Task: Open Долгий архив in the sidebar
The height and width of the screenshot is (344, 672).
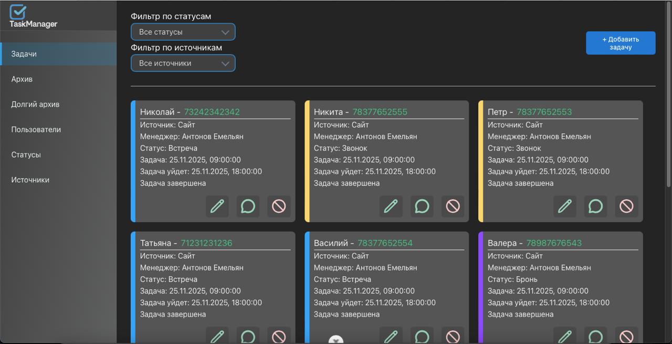Action: pos(35,105)
